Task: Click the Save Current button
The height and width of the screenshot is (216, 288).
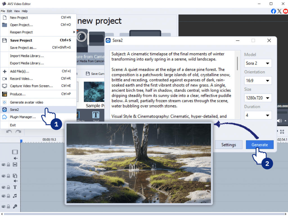Action: coord(95,74)
